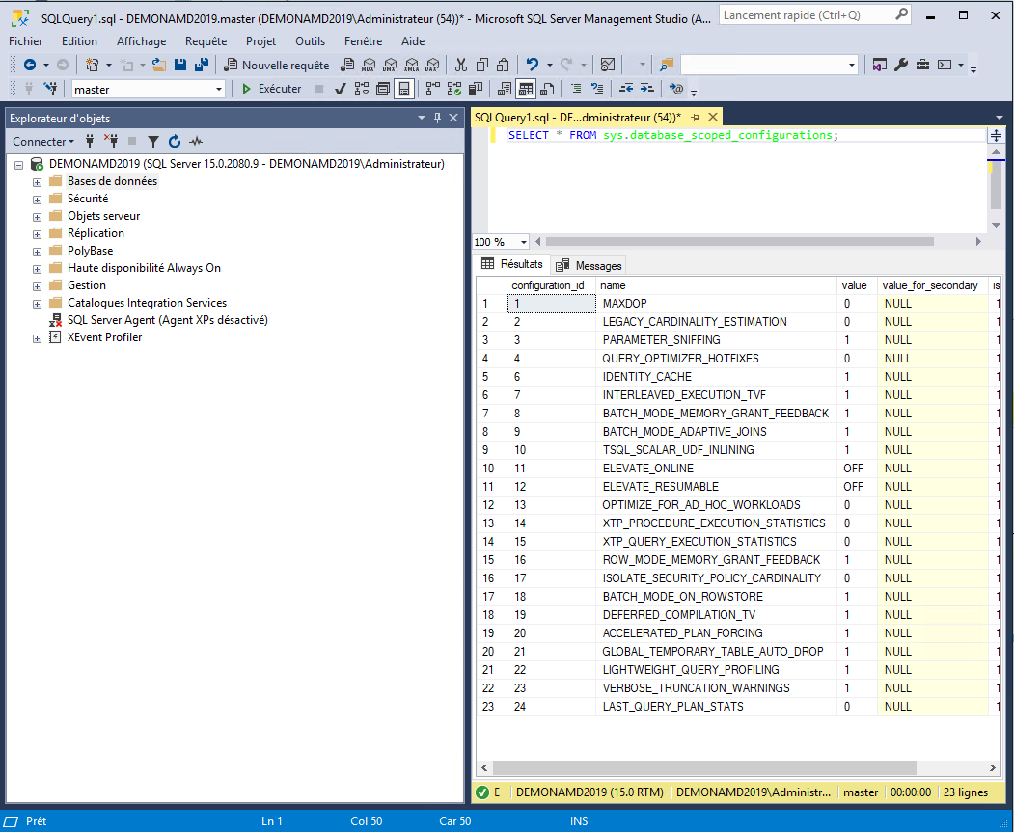Screen dimensions: 1014x832
Task: Click the Filter funnel icon in Object Explorer
Action: pos(151,141)
